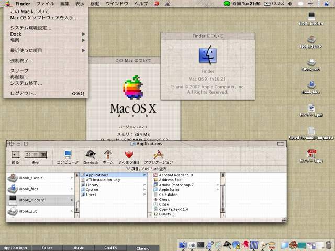
Task: Open アプリケーション toolbar icon
Action: coord(159,157)
